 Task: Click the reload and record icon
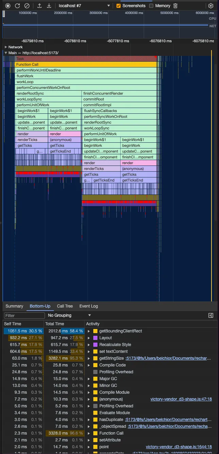point(17,6)
